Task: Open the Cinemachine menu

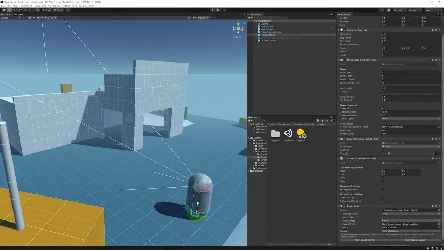Action: (54, 6)
